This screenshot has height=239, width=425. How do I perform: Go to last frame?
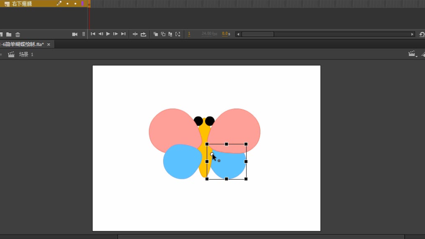tap(123, 34)
